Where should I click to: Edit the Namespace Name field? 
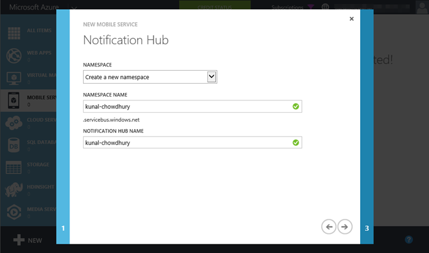(x=192, y=106)
